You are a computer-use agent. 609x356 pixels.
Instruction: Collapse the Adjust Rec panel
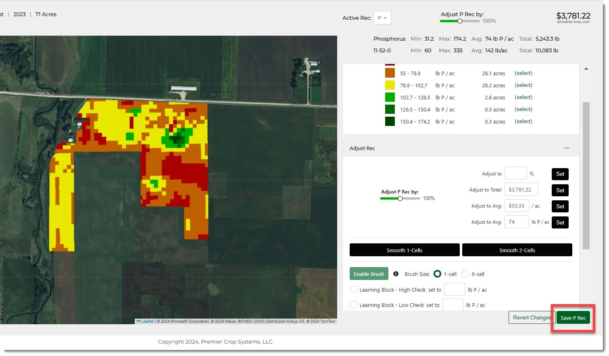tap(567, 148)
